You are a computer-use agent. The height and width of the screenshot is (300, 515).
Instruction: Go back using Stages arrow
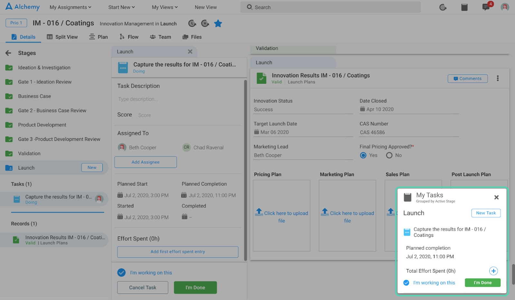point(8,53)
